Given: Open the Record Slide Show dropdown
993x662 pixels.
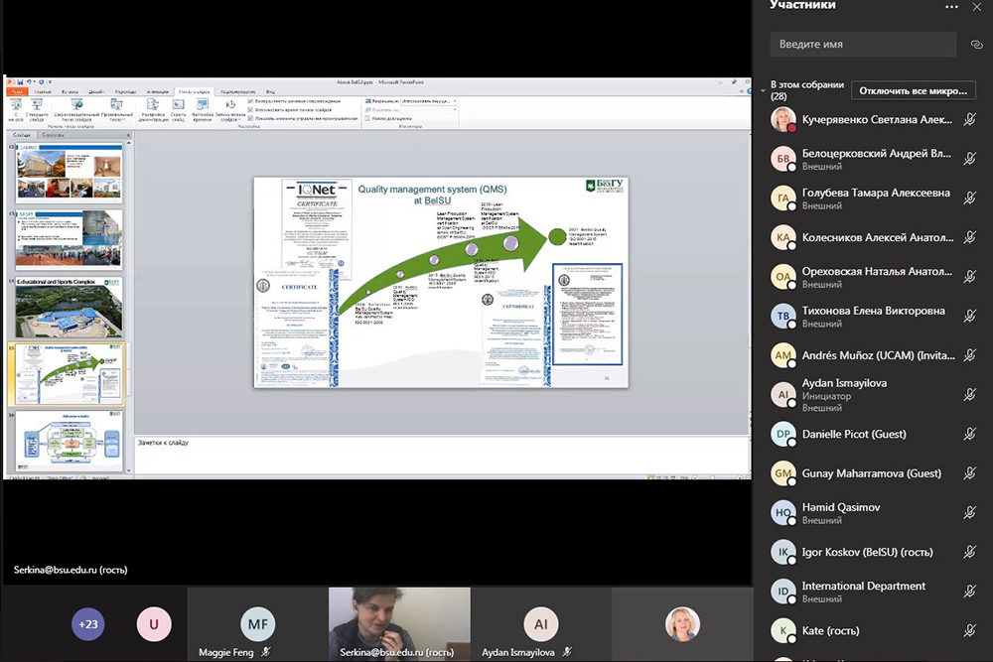Looking at the screenshot, I should [x=229, y=111].
